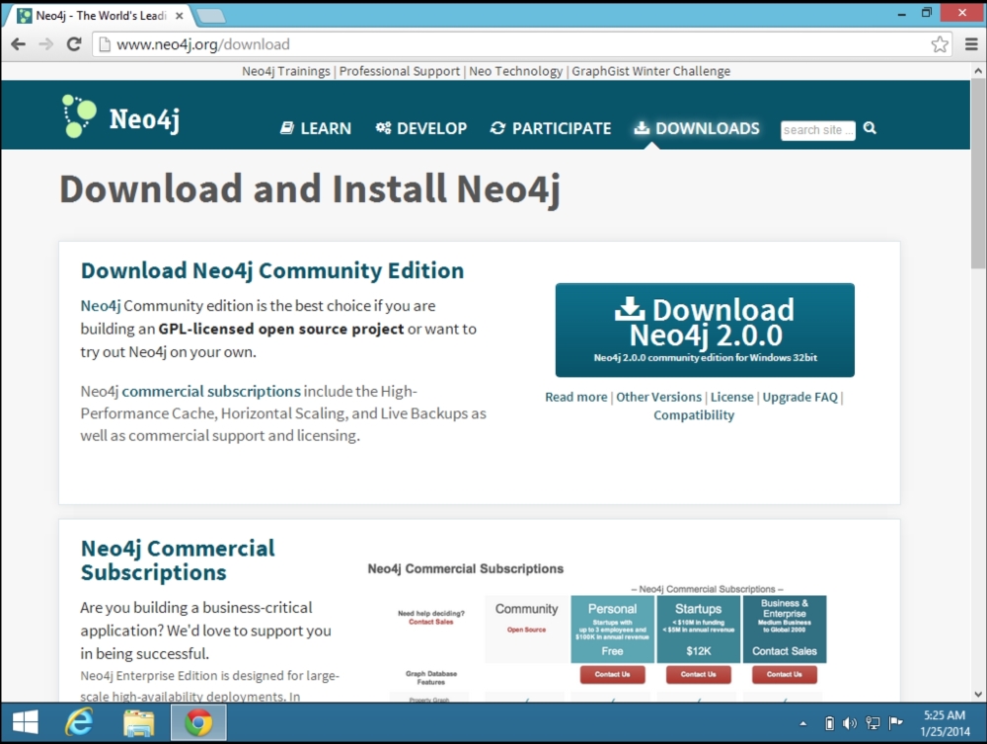This screenshot has width=987, height=744.
Task: Open the Compatibility link
Action: click(x=694, y=415)
